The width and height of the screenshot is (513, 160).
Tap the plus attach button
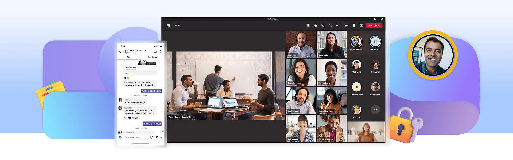[x=120, y=137]
